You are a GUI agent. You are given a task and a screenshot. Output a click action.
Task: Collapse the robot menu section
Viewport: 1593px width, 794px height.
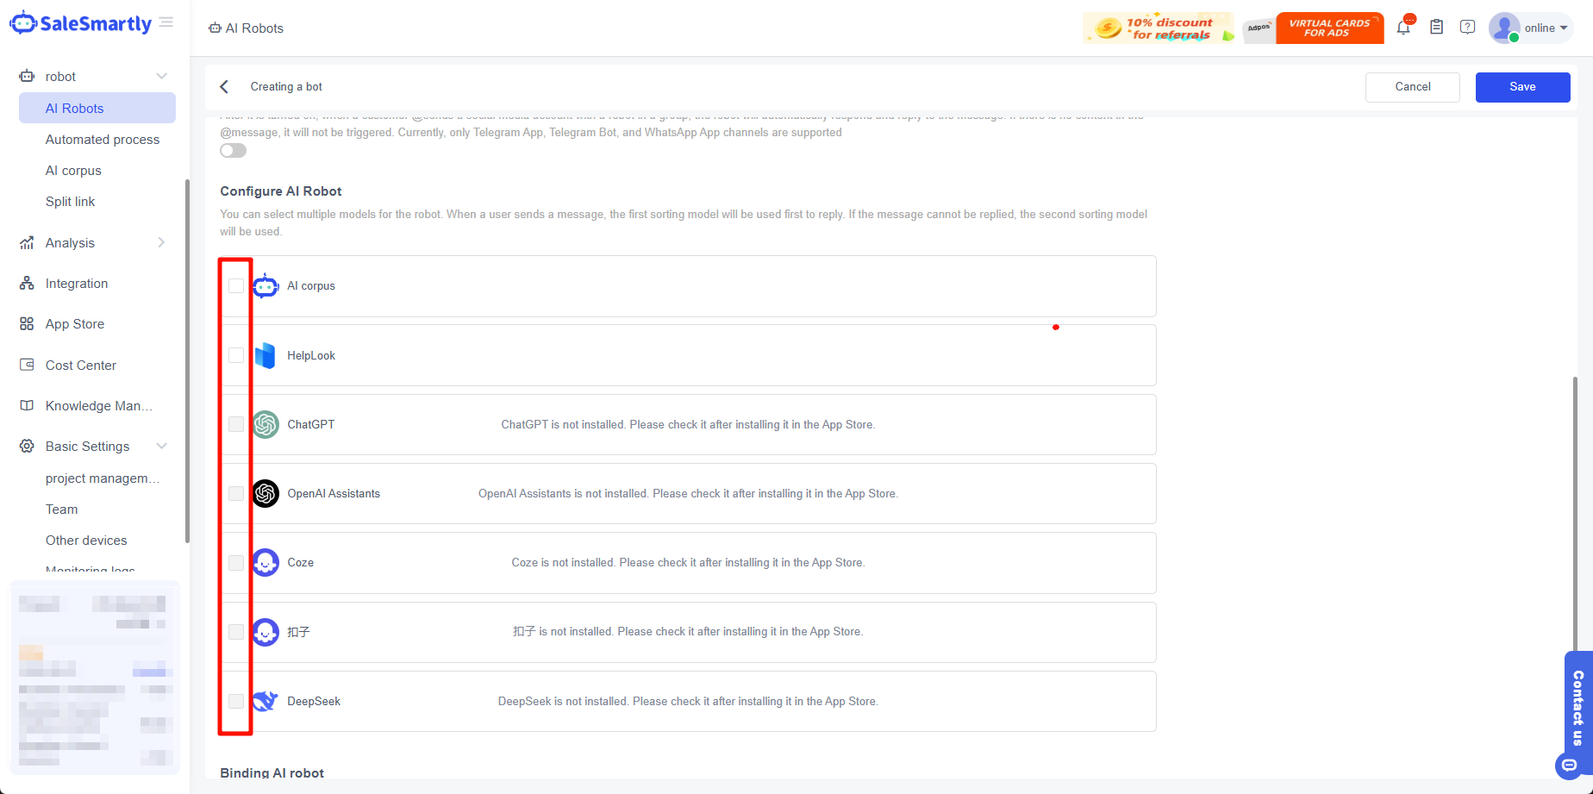(x=161, y=77)
